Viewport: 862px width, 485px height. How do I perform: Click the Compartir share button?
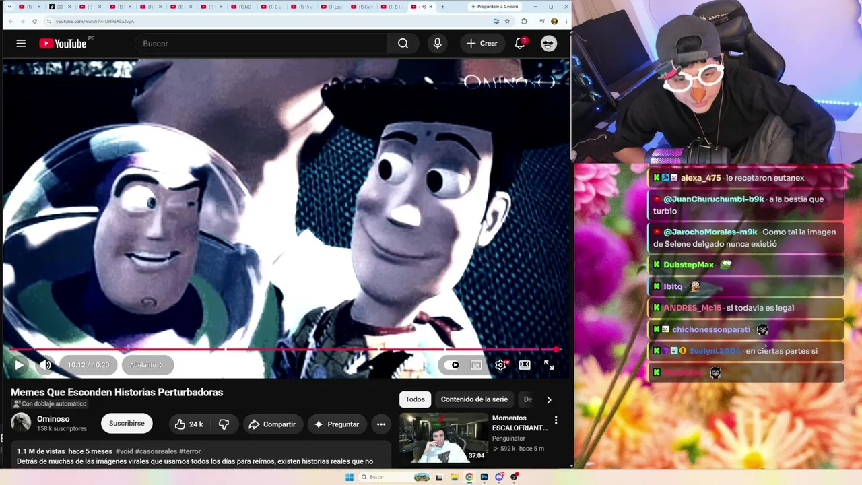272,424
